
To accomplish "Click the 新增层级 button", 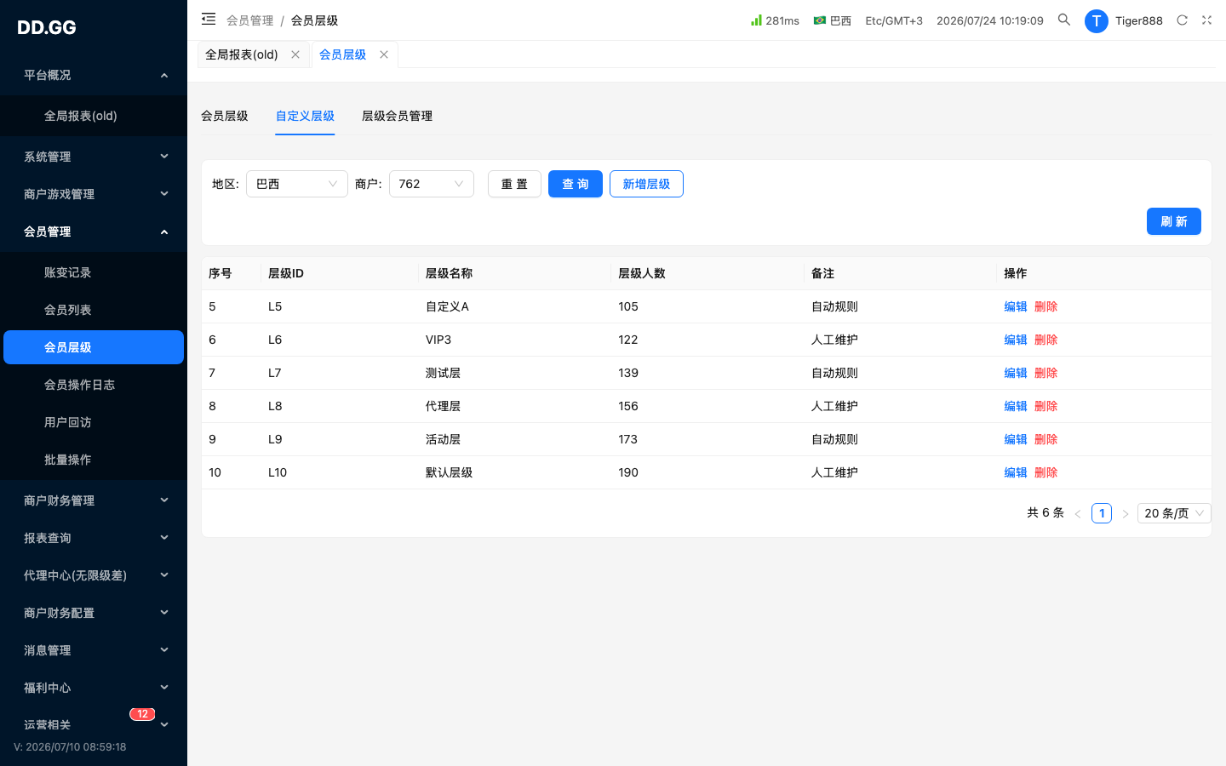I will point(646,184).
